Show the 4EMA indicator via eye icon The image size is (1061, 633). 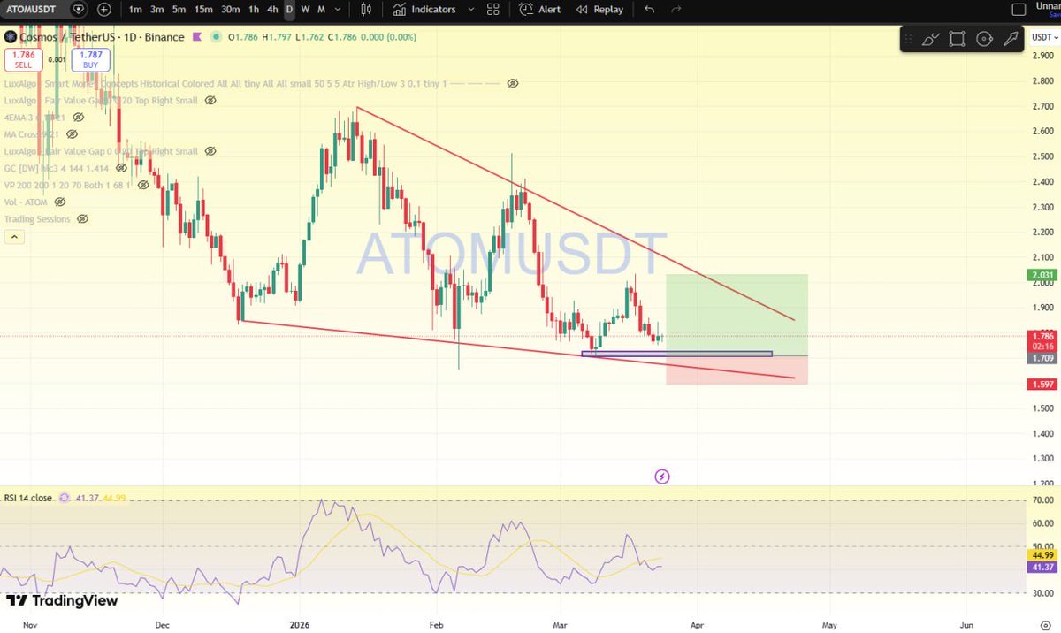(x=79, y=118)
